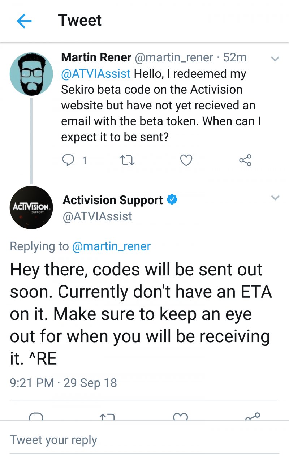
Task: Click the Tweet header title
Action: click(x=80, y=21)
